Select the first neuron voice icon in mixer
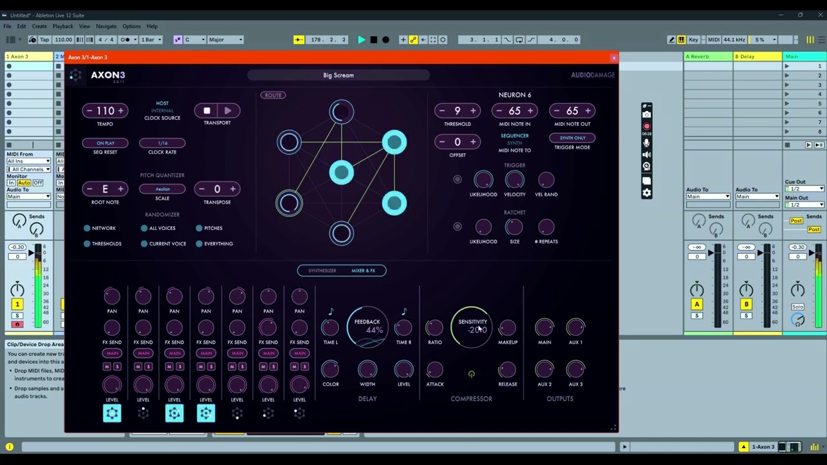 [x=112, y=413]
